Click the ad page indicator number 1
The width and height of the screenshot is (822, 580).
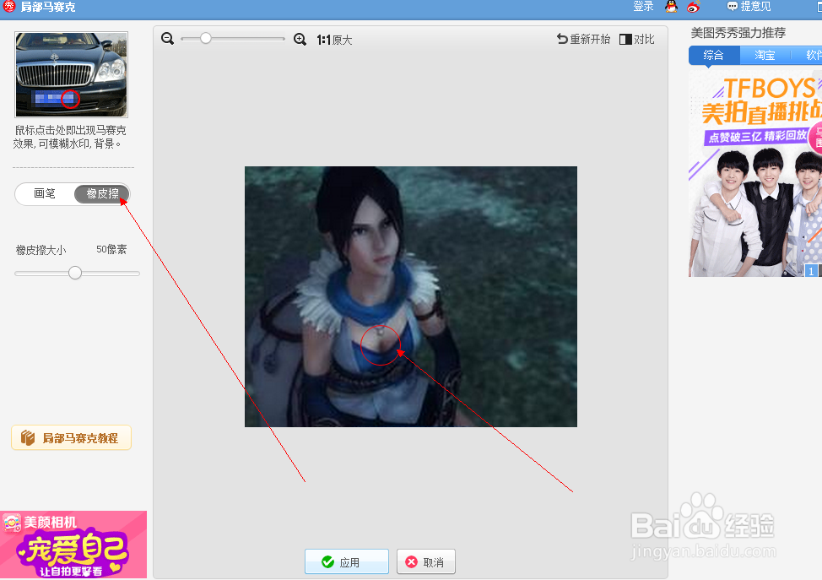coord(811,271)
